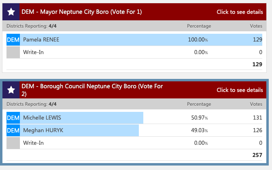Click the star icon beside Borough Council race
Viewport: 272px width, 170px height.
pos(11,90)
